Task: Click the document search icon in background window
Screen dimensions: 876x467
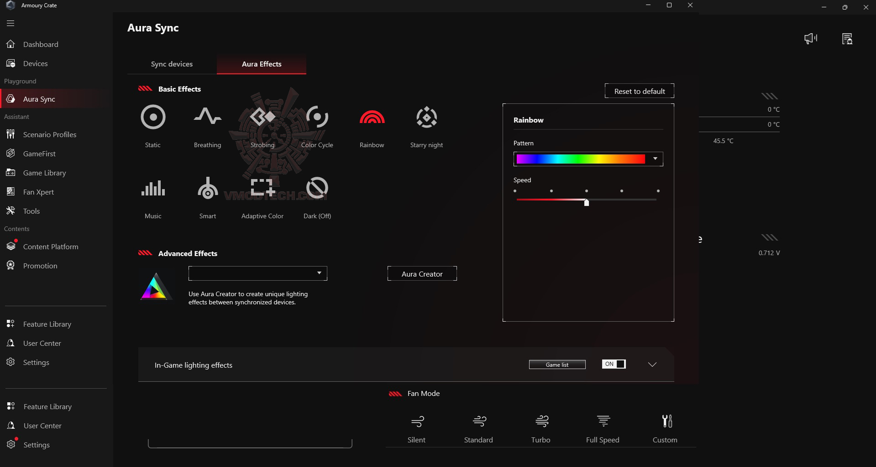Action: 847,39
